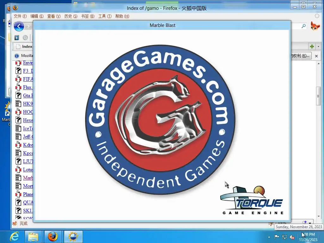Viewport: 324px width, 243px height.
Task: Open the Jeff- link
Action: click(28, 137)
